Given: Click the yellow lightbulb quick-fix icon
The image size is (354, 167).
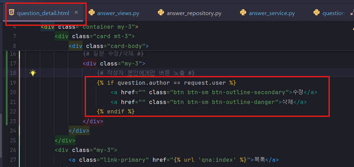Looking at the screenshot, I should 33,73.
